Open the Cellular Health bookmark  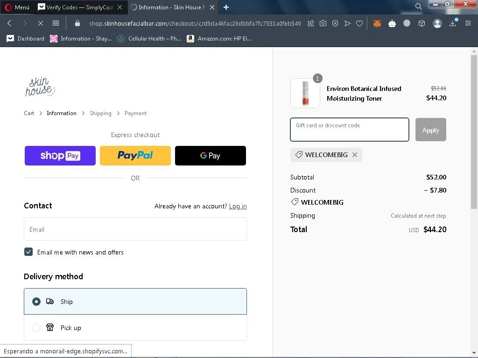[149, 39]
